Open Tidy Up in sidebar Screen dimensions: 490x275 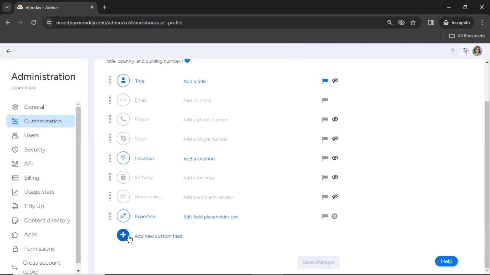pyautogui.click(x=41, y=206)
